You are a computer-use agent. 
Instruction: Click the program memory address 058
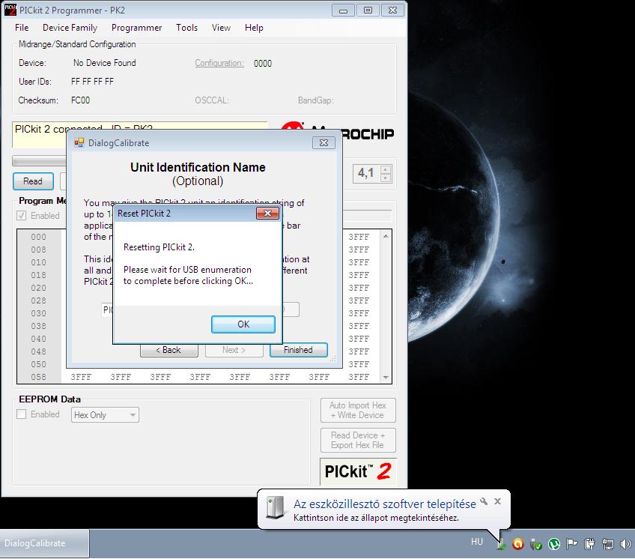click(38, 377)
